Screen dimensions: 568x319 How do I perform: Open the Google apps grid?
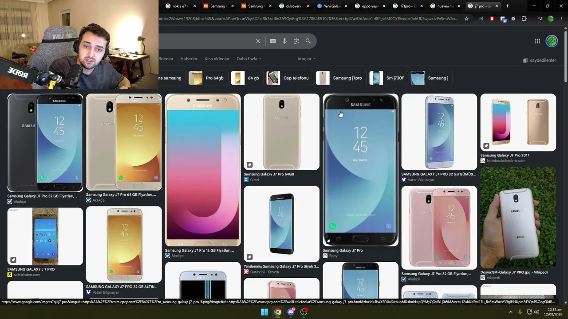[537, 41]
